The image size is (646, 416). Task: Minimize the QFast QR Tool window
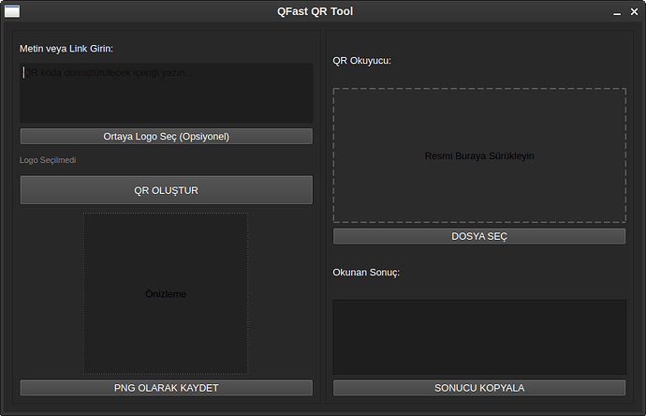click(x=617, y=12)
